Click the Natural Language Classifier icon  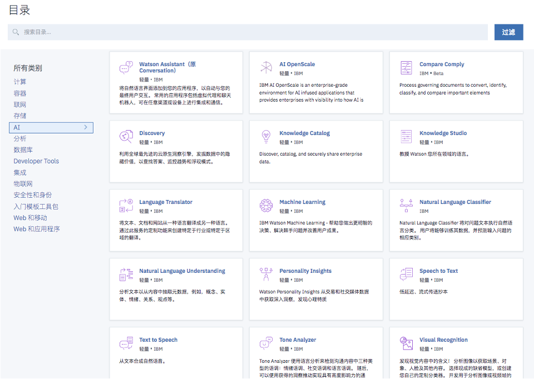pyautogui.click(x=406, y=206)
